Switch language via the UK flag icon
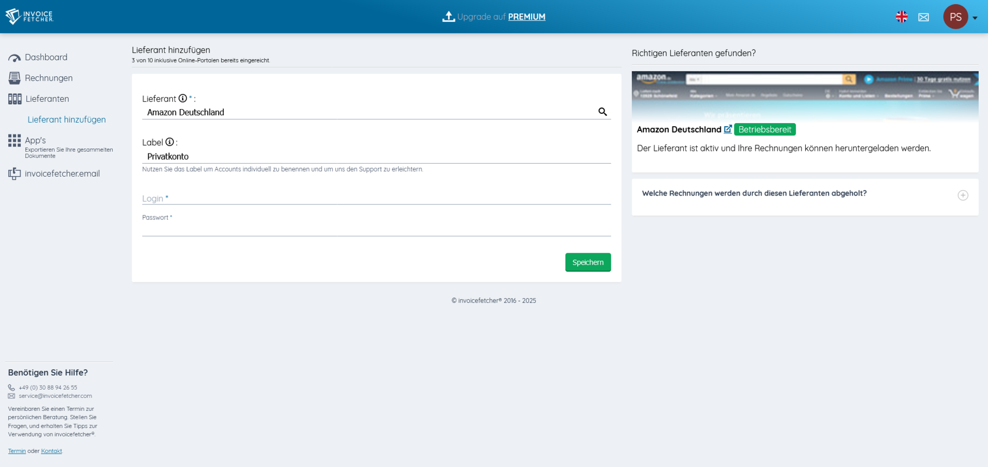988x467 pixels. (x=902, y=17)
